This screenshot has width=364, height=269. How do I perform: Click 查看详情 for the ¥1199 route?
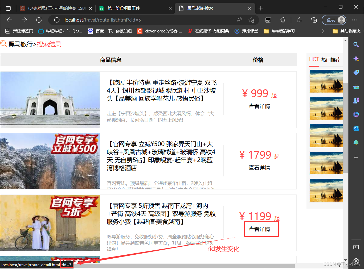[259, 229]
